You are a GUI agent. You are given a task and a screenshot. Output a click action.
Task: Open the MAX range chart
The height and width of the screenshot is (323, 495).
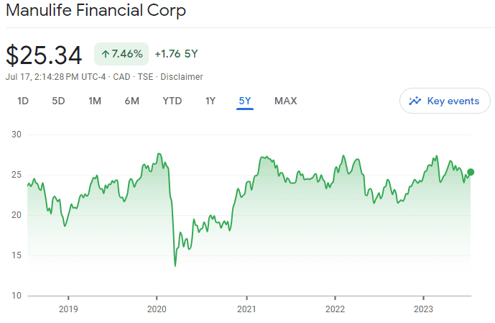(x=285, y=101)
